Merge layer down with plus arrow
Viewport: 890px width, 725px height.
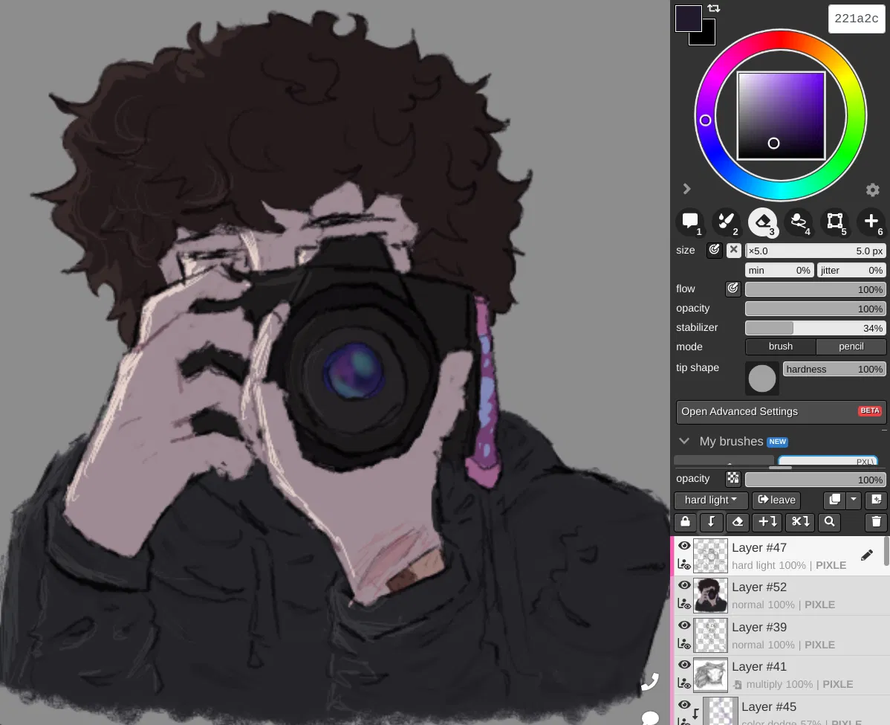(767, 521)
